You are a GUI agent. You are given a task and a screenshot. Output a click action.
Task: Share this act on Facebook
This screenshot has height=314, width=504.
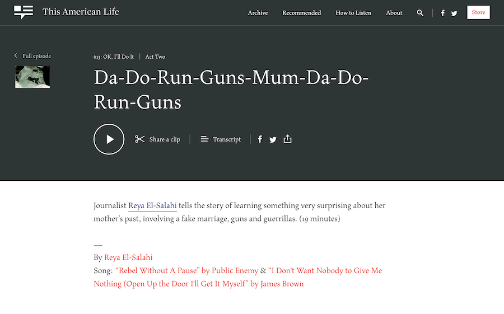[260, 139]
